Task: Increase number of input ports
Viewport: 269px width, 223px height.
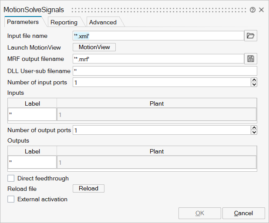Action: pyautogui.click(x=254, y=80)
